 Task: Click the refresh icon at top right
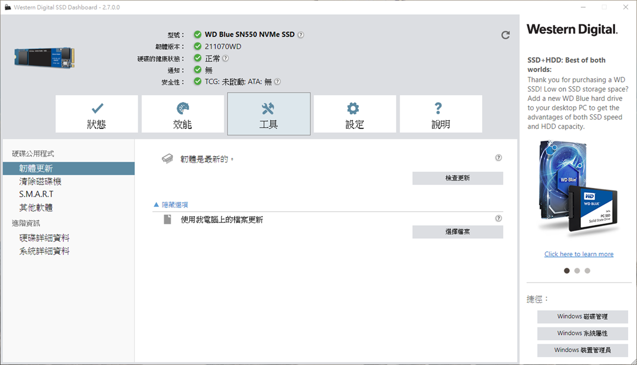tap(505, 35)
